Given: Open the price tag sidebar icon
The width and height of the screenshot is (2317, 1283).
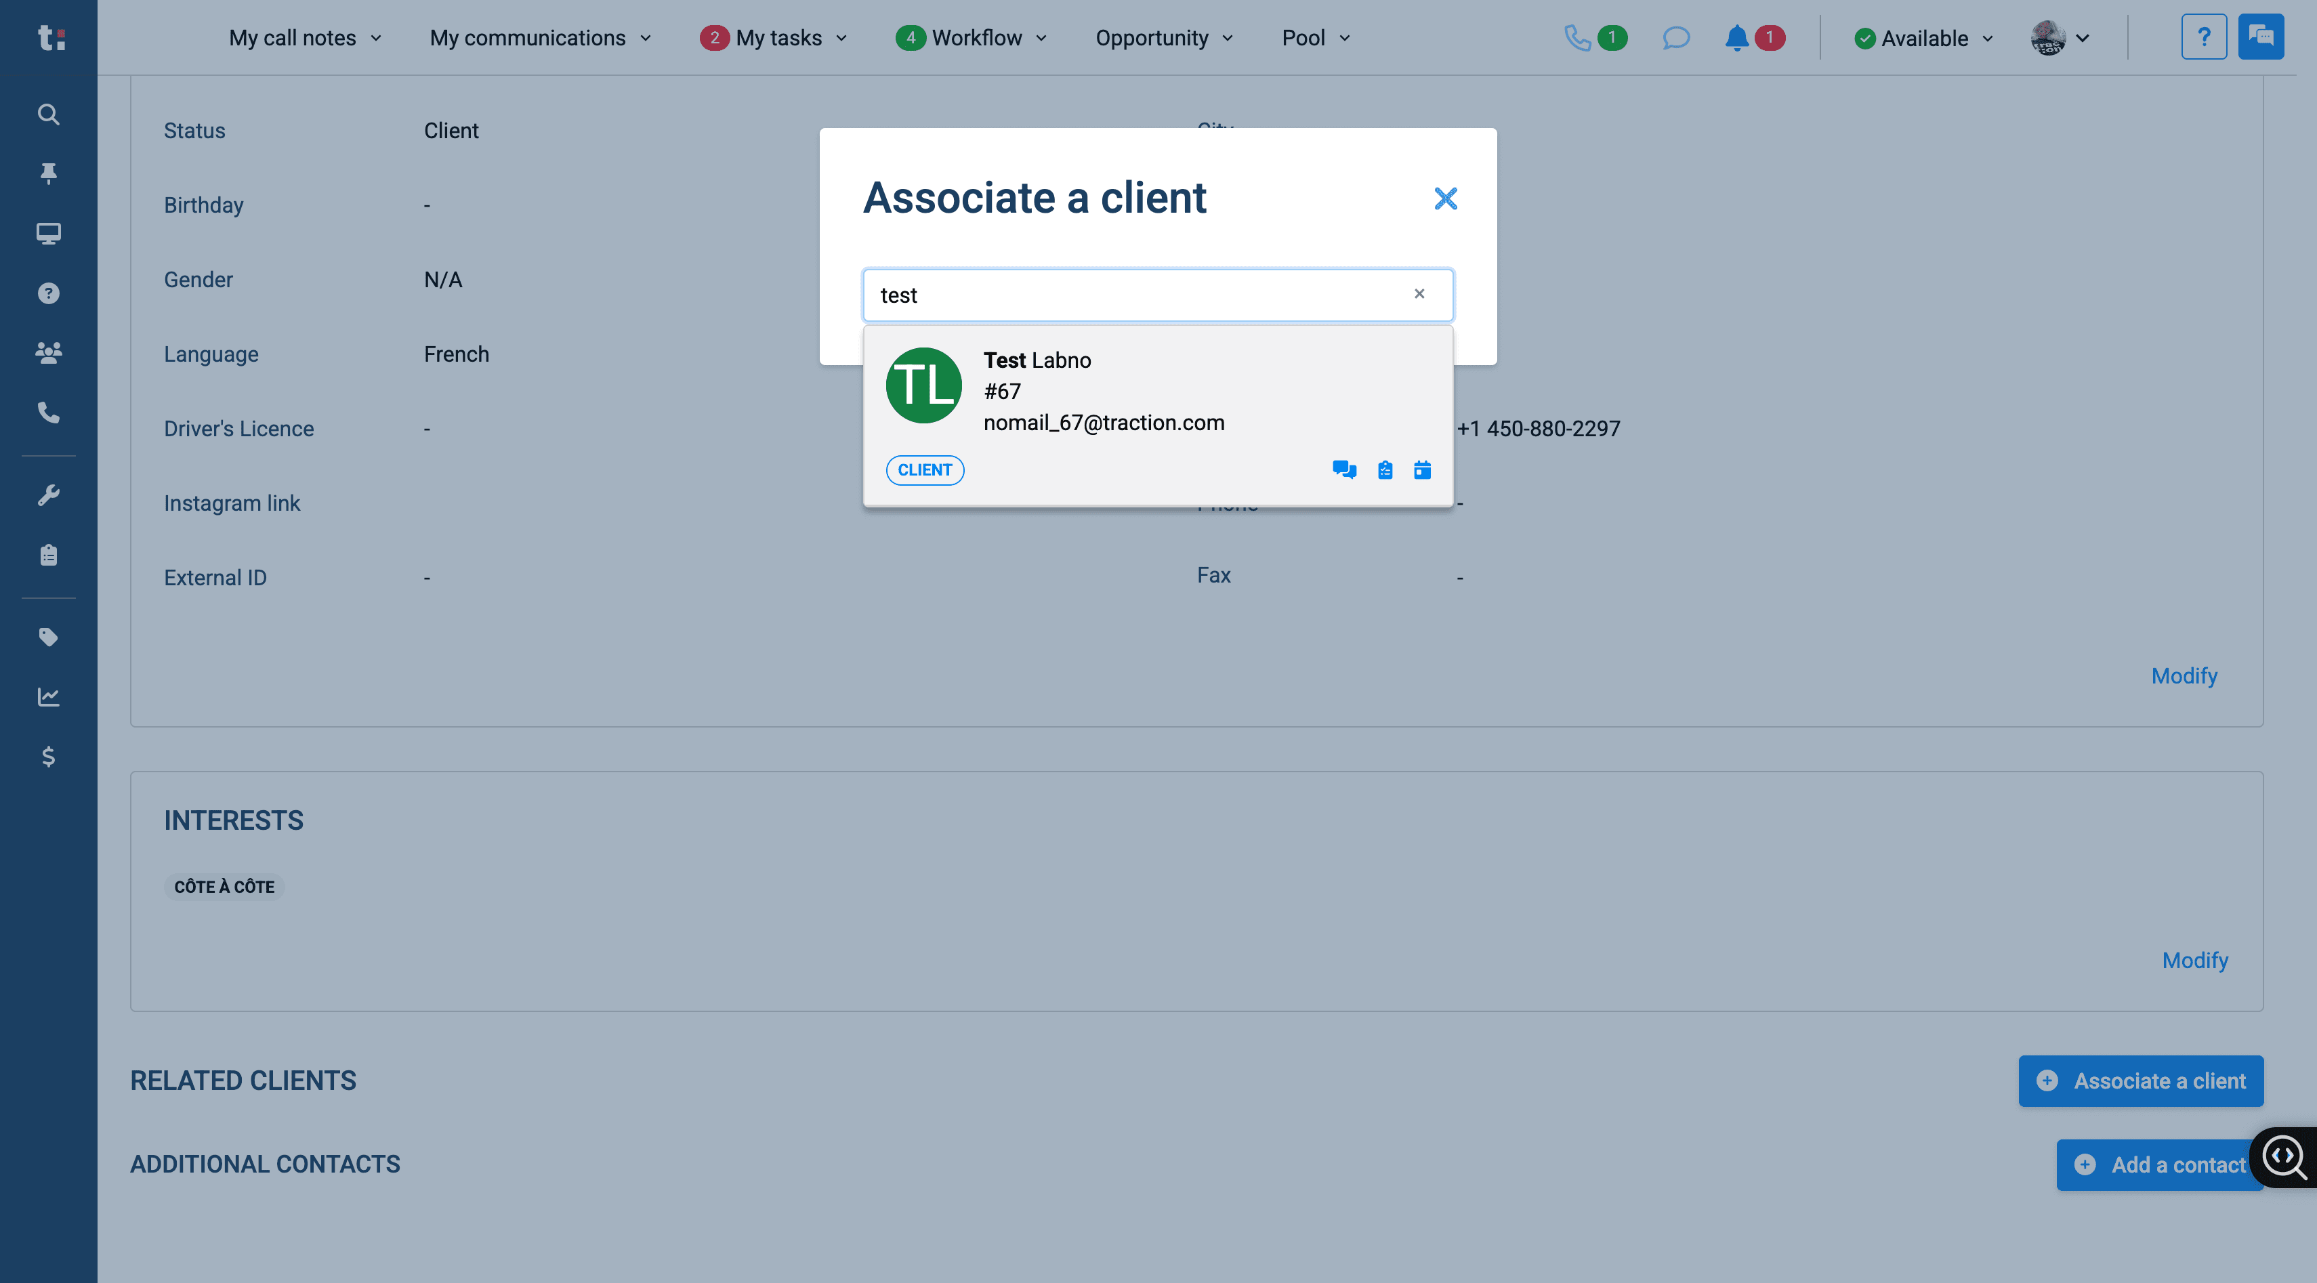Looking at the screenshot, I should [x=49, y=637].
